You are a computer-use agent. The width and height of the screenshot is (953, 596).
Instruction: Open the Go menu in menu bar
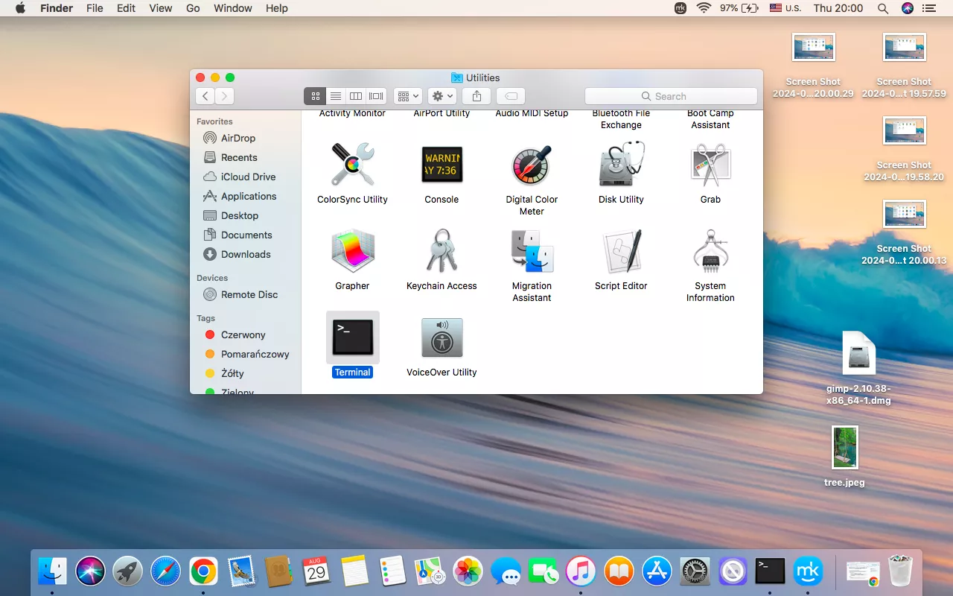[193, 8]
